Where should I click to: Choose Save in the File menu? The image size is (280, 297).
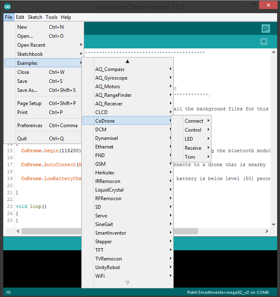43,81
